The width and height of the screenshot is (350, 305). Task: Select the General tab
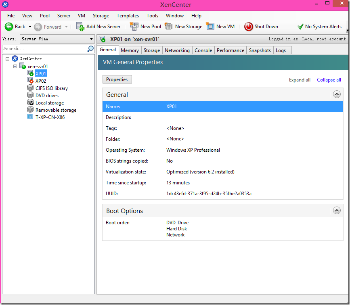point(108,50)
